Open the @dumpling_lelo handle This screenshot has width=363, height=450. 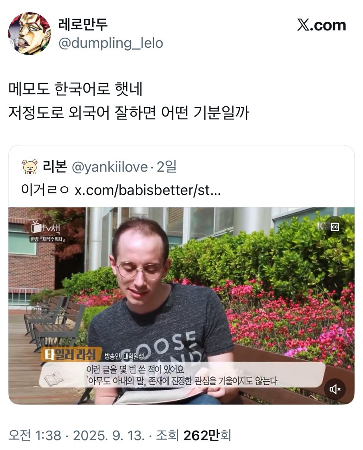(x=111, y=43)
